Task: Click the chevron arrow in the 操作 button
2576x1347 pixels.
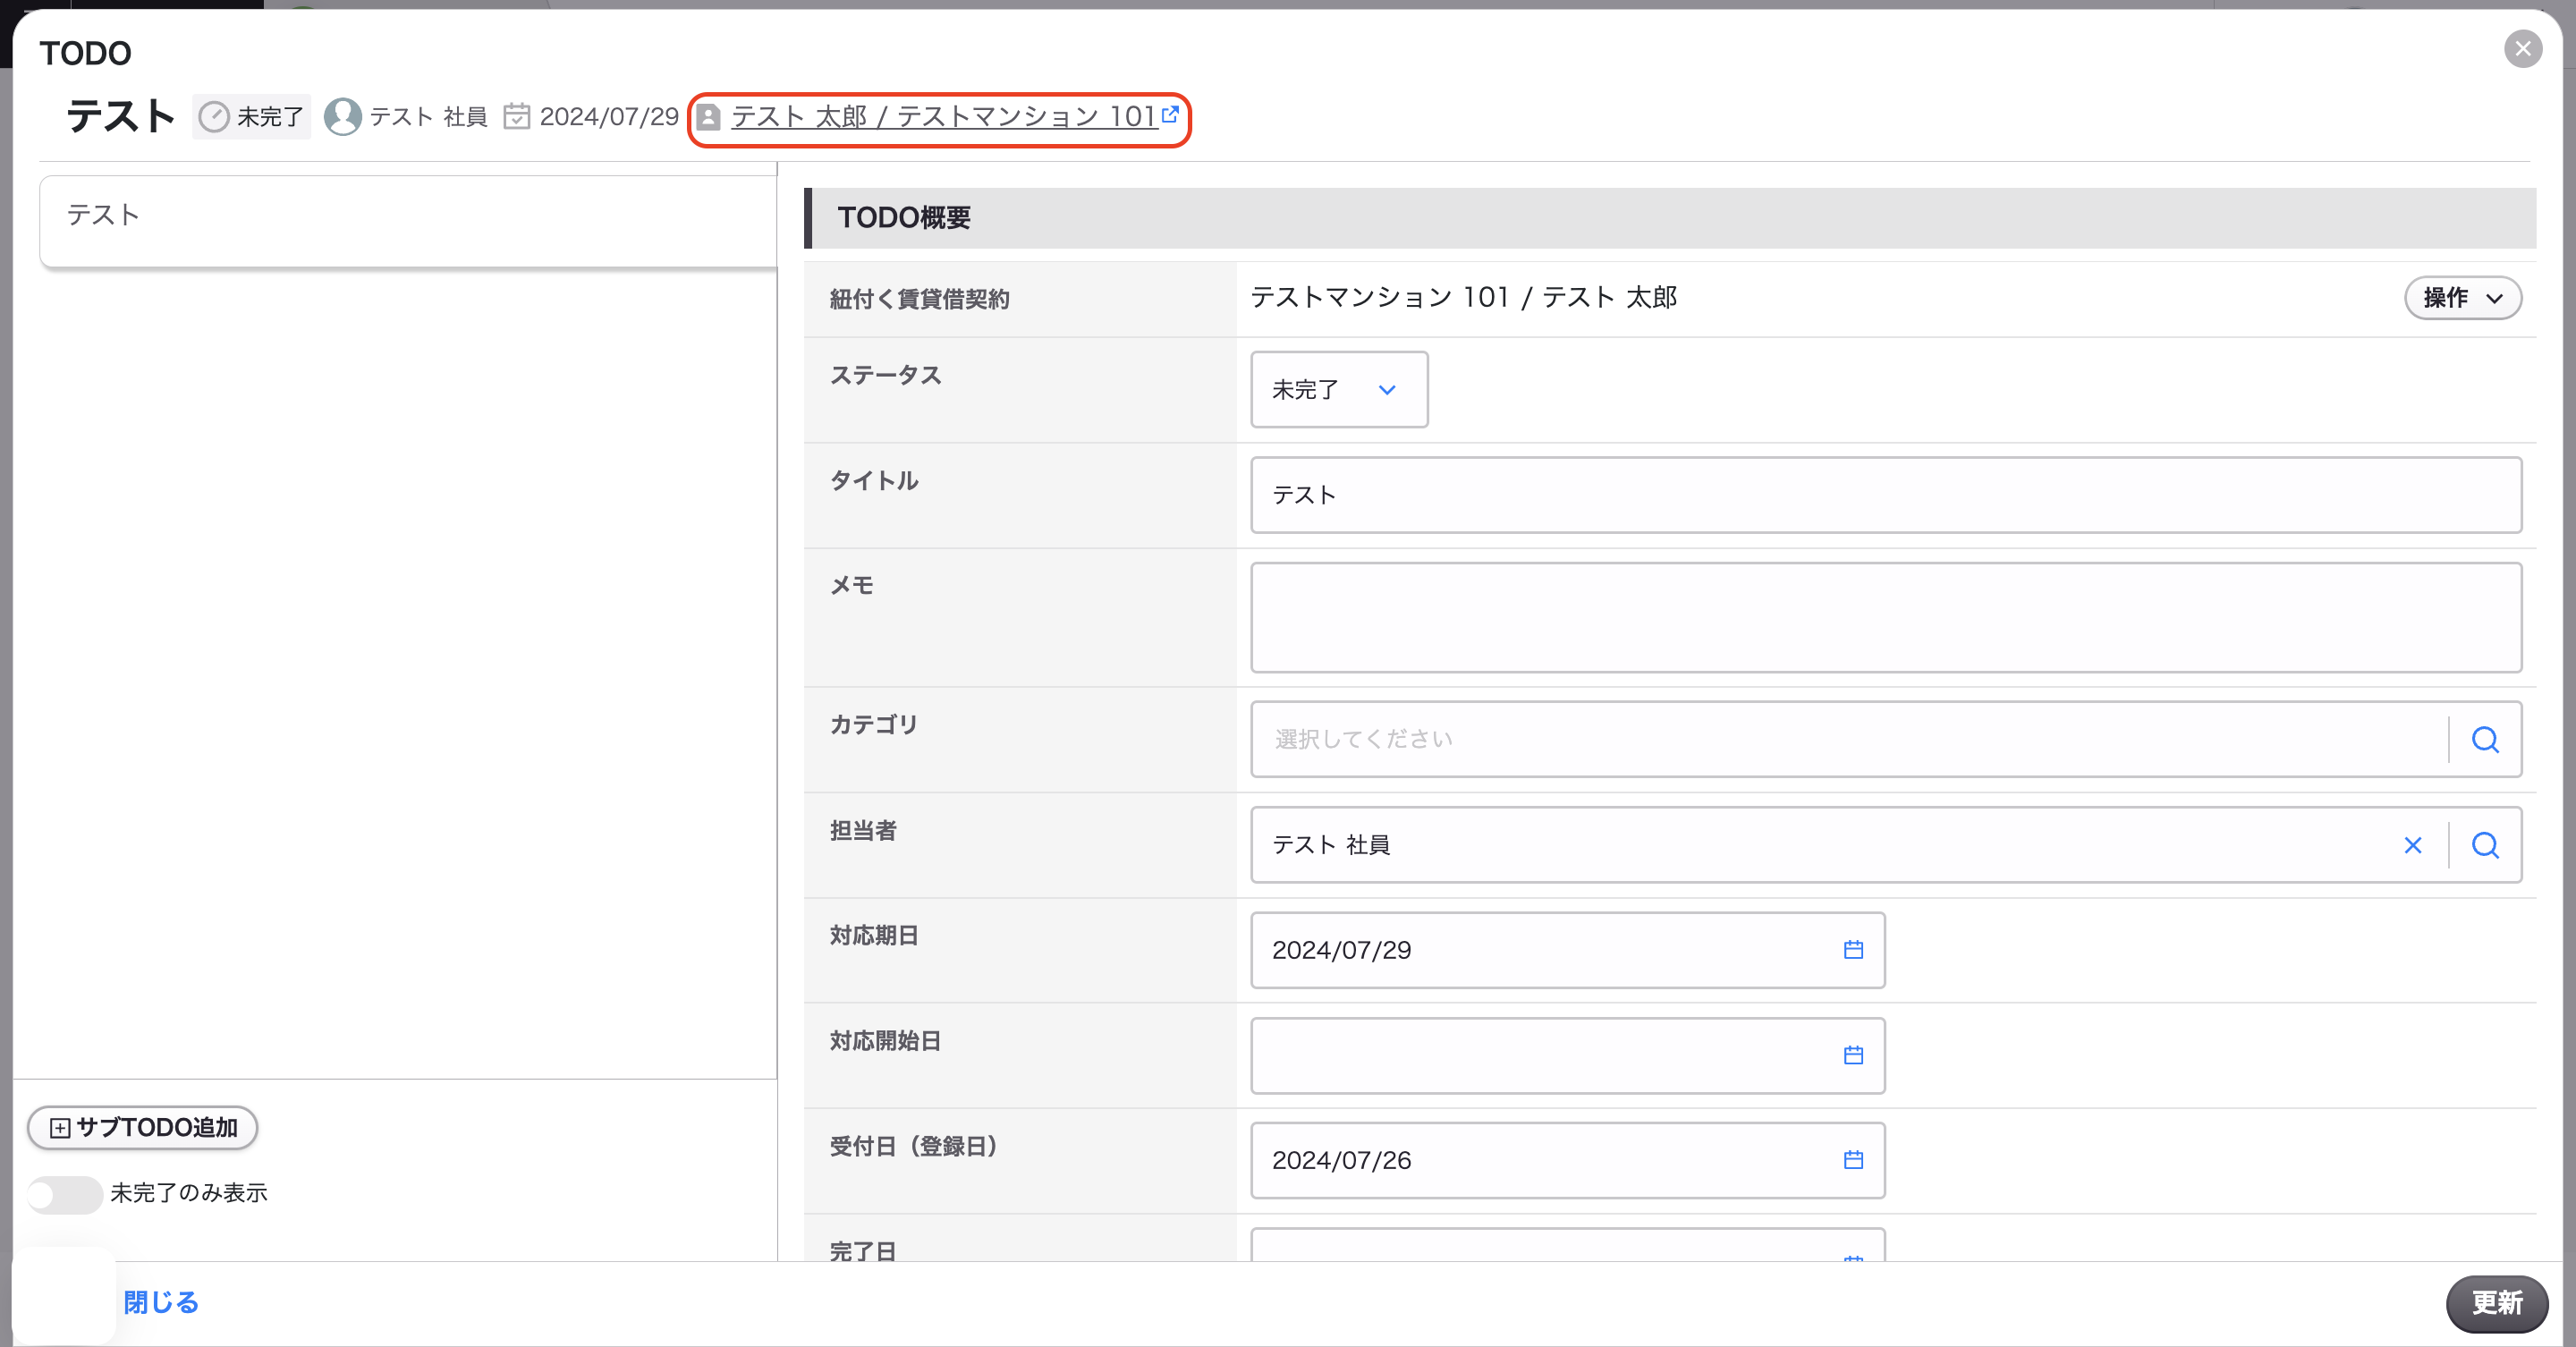Action: (x=2494, y=299)
